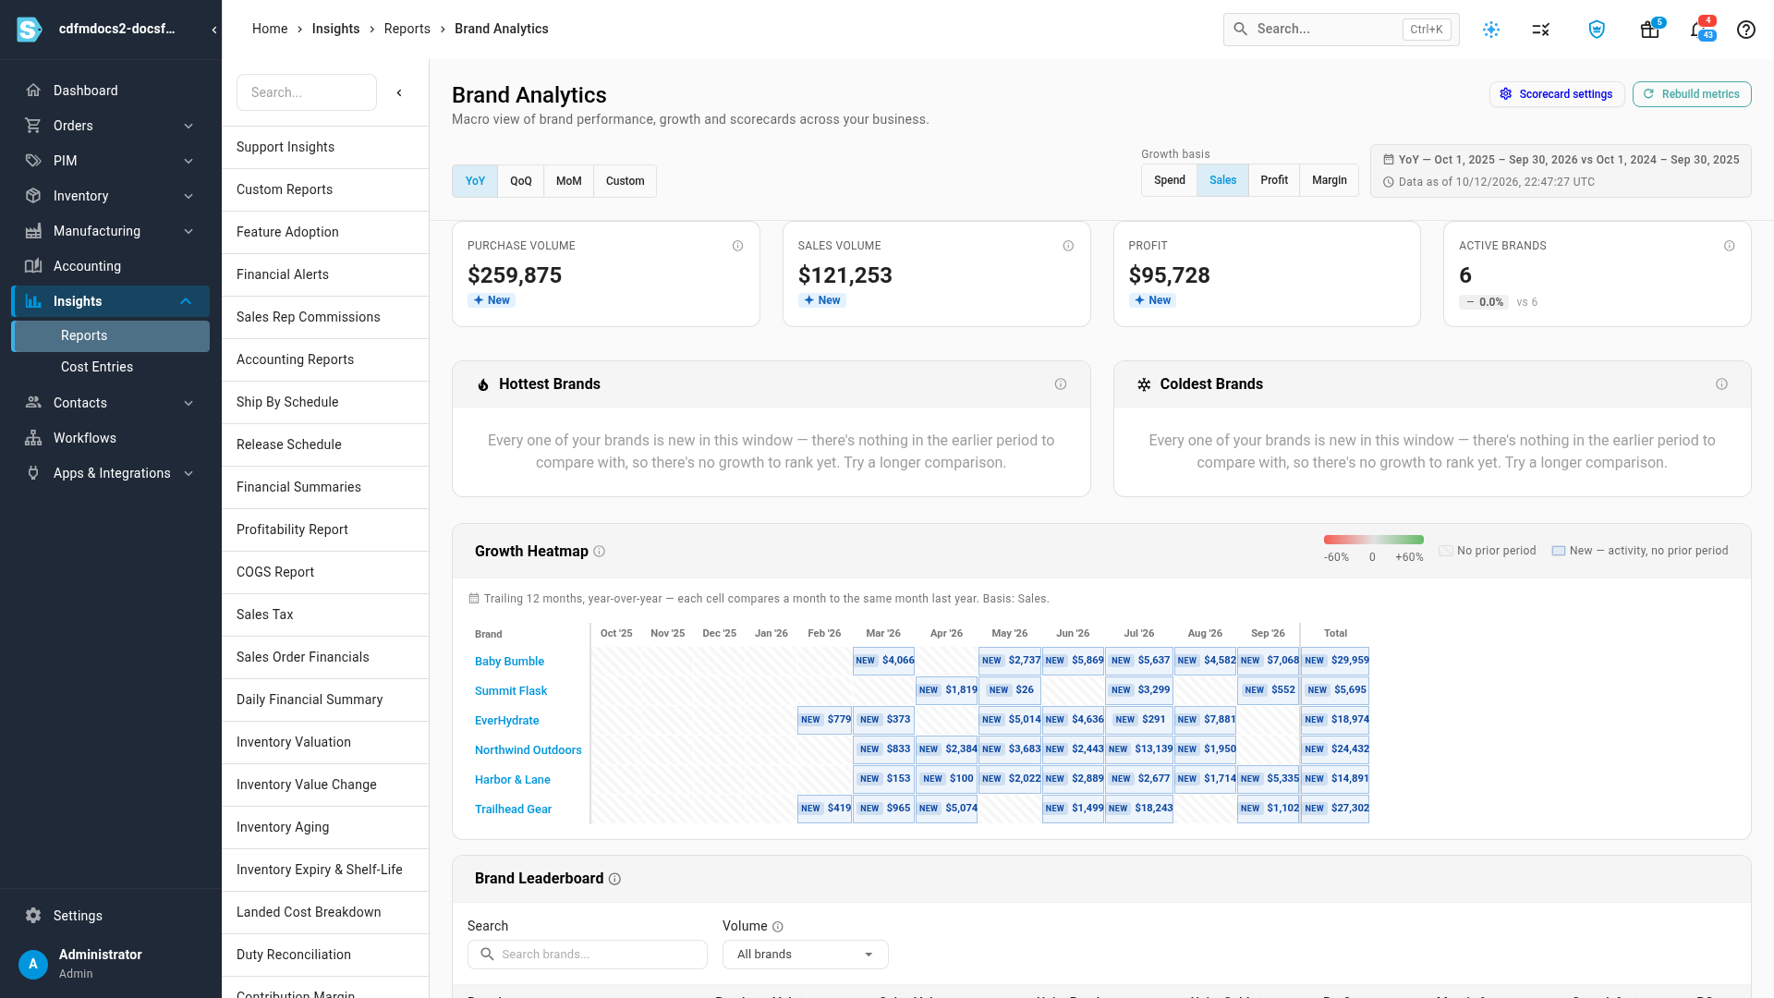Viewport: 1774px width, 998px height.
Task: Focus the reports list search box
Action: [x=307, y=92]
